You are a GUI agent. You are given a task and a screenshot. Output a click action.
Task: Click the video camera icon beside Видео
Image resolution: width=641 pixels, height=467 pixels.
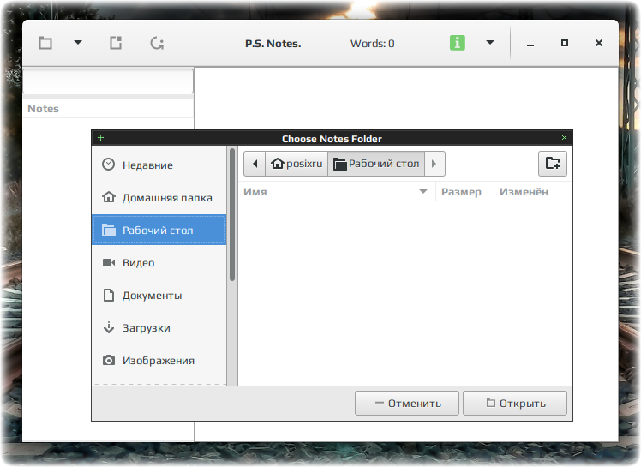(108, 262)
